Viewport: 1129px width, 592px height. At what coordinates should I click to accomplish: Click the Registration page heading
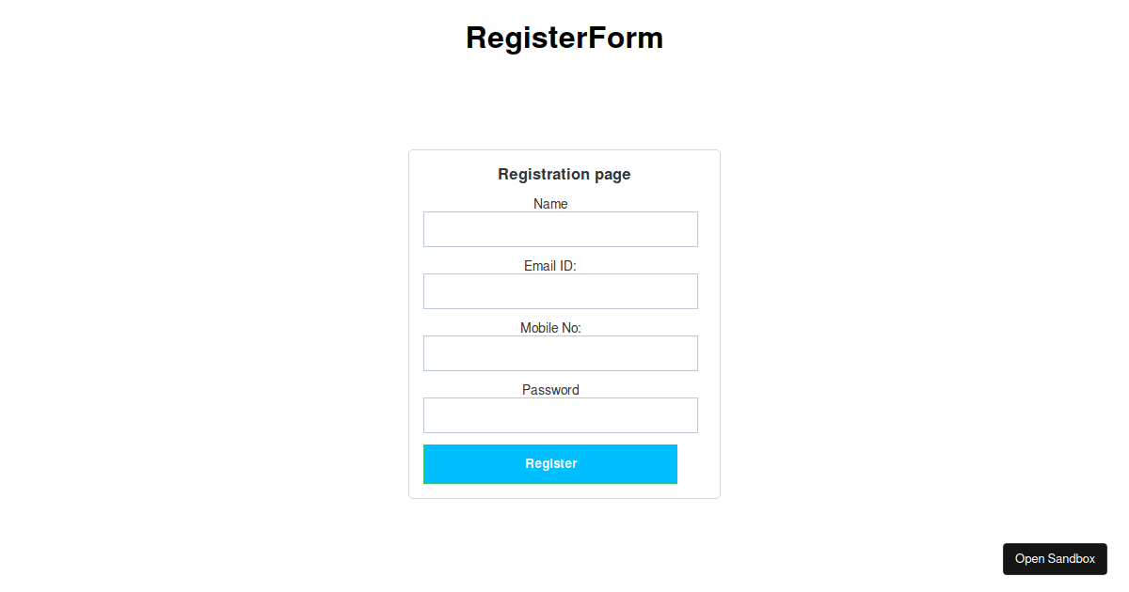point(564,174)
